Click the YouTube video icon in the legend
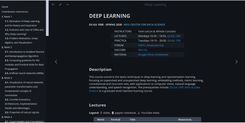 tap(139, 113)
